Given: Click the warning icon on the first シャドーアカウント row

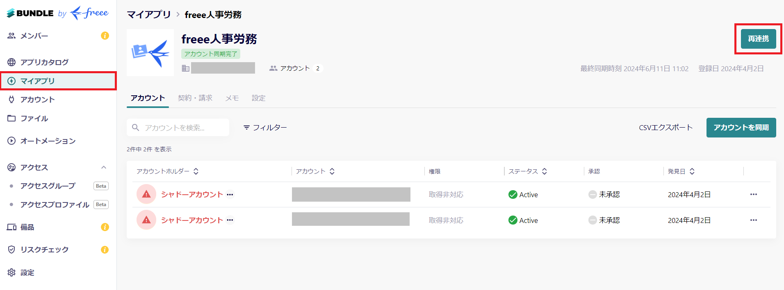Looking at the screenshot, I should click(146, 193).
